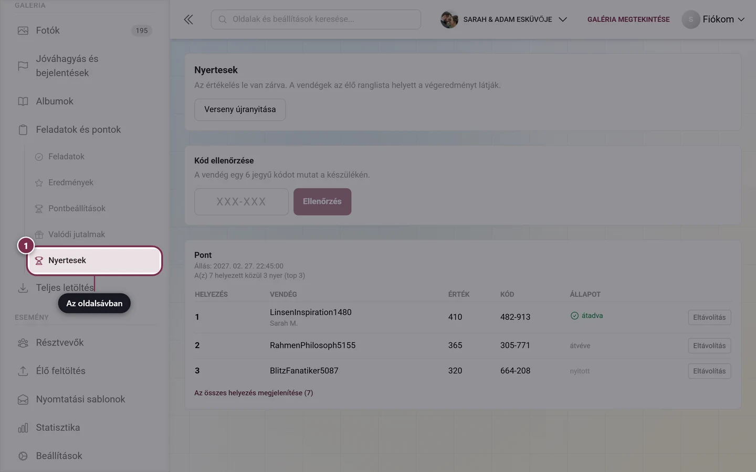Click the flag icon beside Jóváhagyás és bejelentések
The image size is (756, 472).
23,66
